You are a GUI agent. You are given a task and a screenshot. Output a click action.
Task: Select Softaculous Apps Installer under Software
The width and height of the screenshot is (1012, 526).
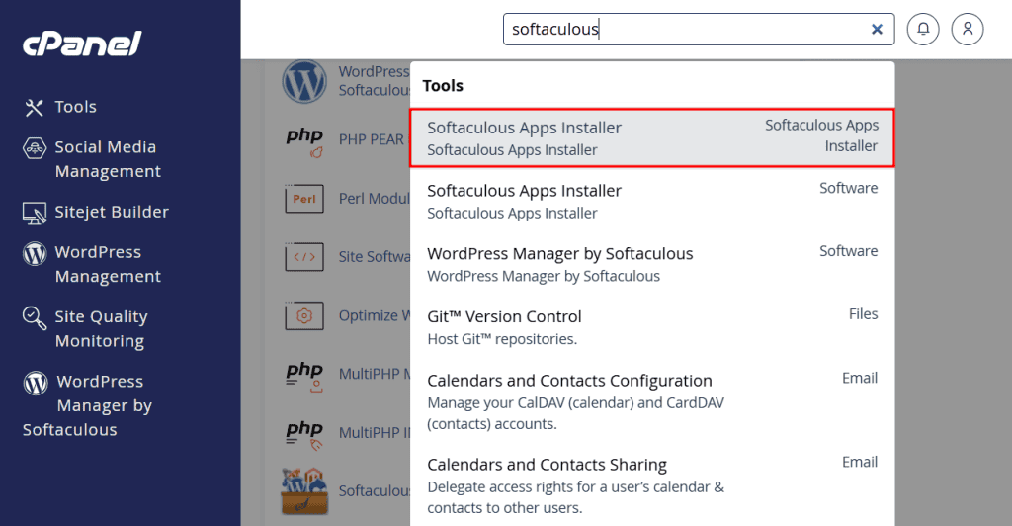(x=652, y=201)
